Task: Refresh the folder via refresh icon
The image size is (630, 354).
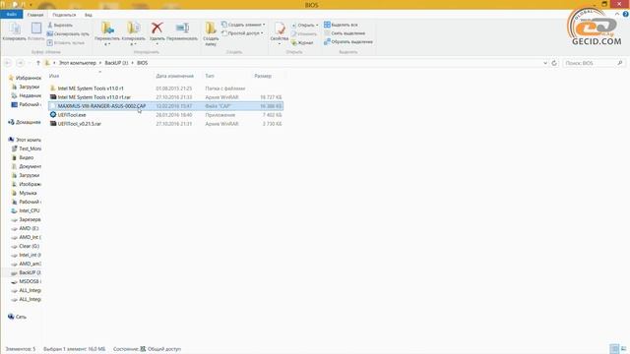Action: tap(554, 63)
